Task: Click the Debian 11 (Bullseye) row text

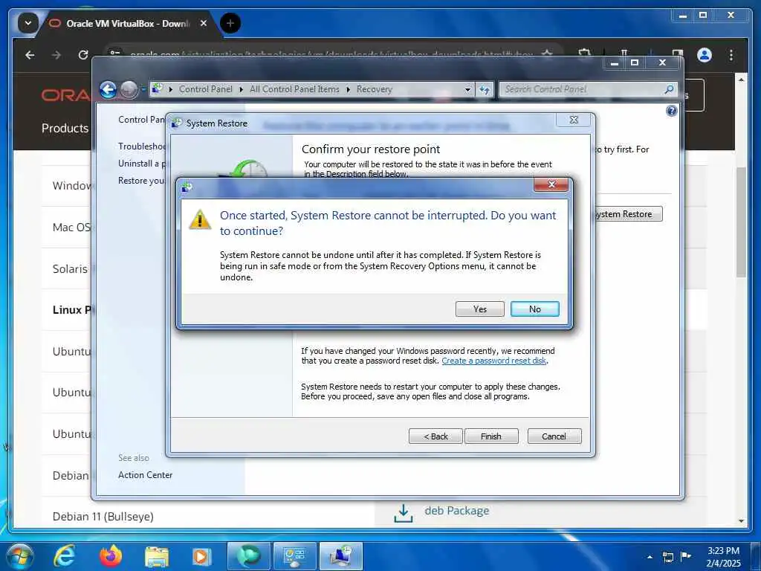Action: [103, 516]
